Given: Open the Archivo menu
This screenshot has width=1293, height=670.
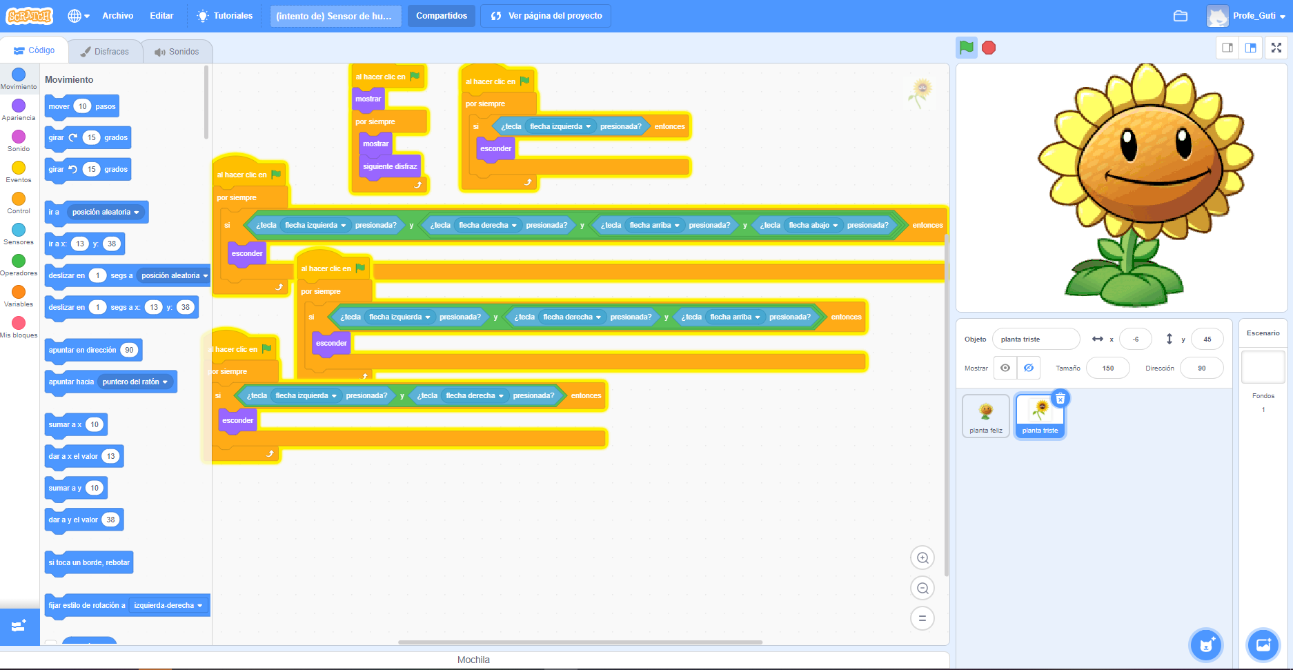Looking at the screenshot, I should tap(118, 16).
